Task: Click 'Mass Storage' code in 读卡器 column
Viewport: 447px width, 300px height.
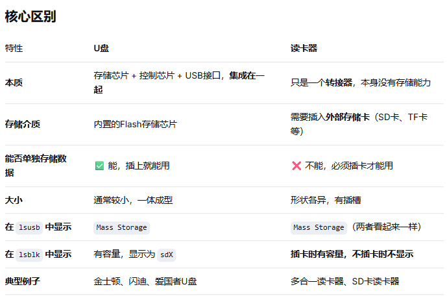Action: coord(319,227)
